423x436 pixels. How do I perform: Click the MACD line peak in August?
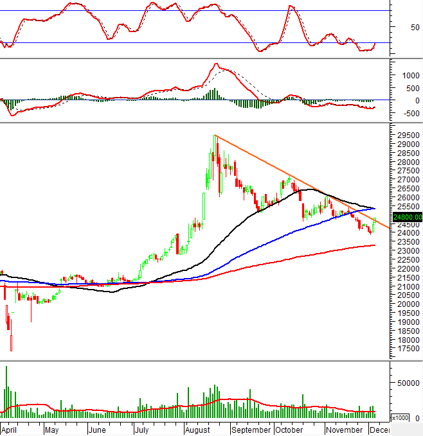point(217,64)
